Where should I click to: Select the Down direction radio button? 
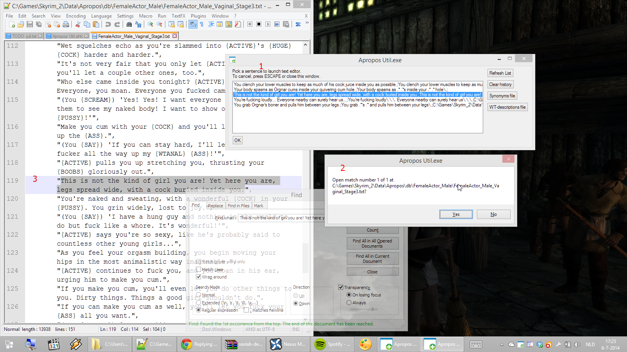tap(296, 304)
